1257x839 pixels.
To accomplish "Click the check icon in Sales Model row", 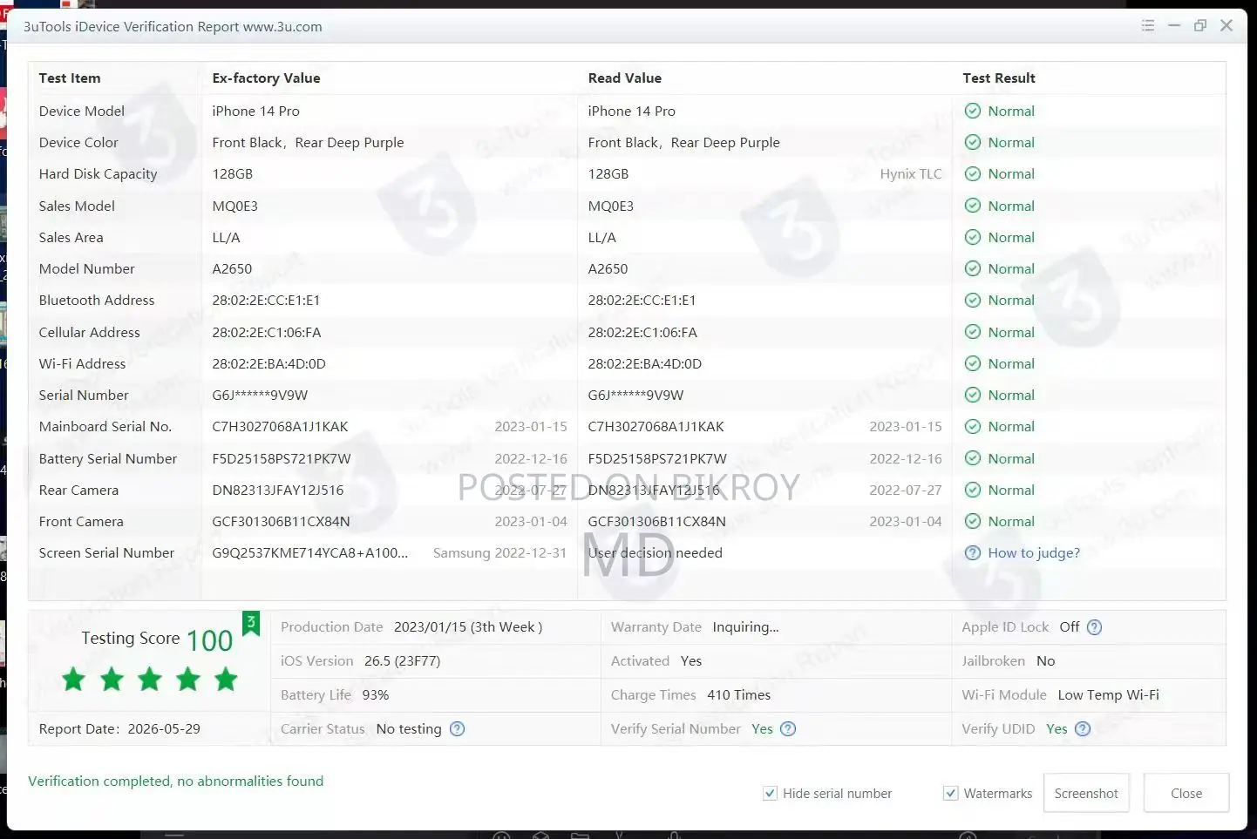I will click(973, 206).
